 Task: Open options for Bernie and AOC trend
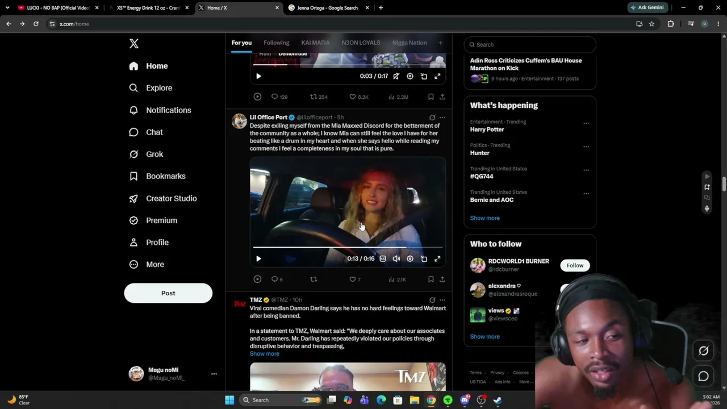point(586,193)
